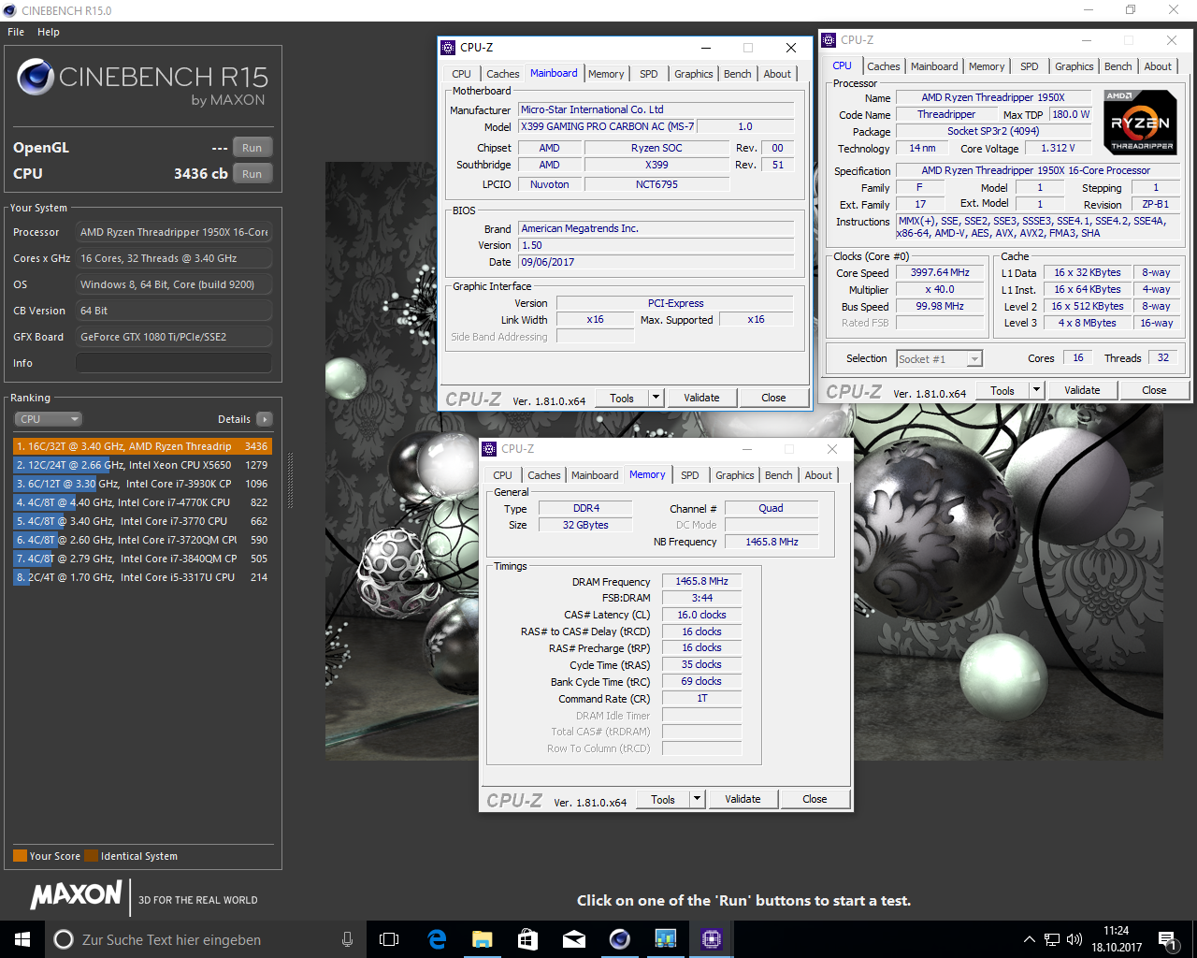Click the DRAM Frequency value 1465.8 MHz
This screenshot has height=958, width=1197.
pos(701,581)
